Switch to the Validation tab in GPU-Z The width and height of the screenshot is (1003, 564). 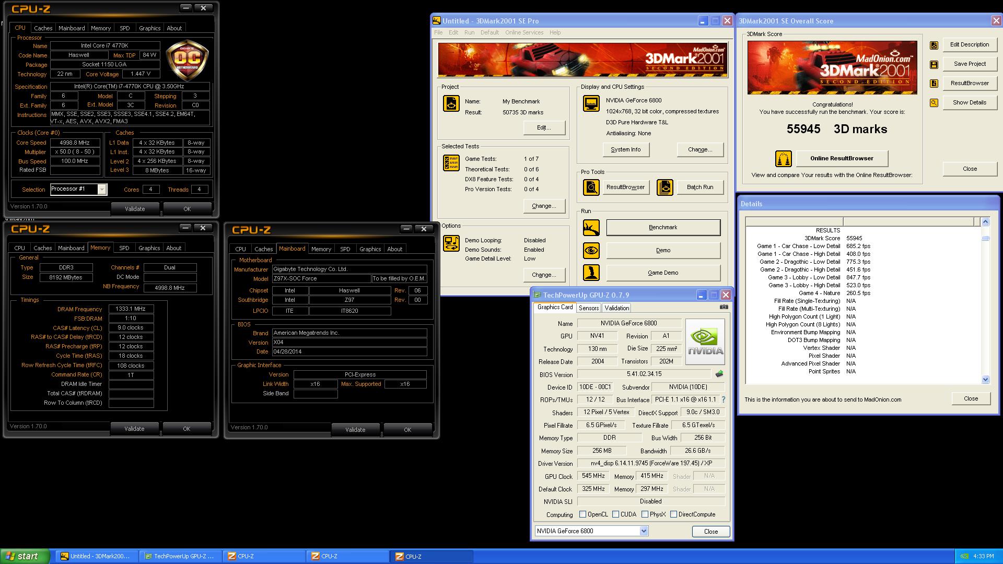(617, 308)
